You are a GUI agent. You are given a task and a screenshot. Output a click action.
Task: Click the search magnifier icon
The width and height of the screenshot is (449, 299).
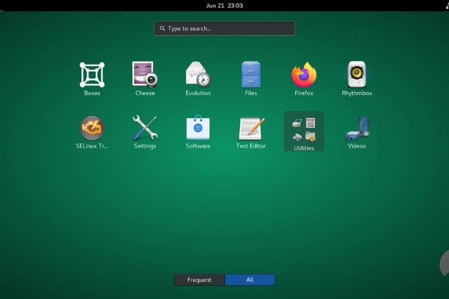tap(162, 28)
